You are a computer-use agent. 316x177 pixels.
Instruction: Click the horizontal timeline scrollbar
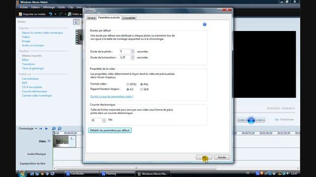pos(136,168)
